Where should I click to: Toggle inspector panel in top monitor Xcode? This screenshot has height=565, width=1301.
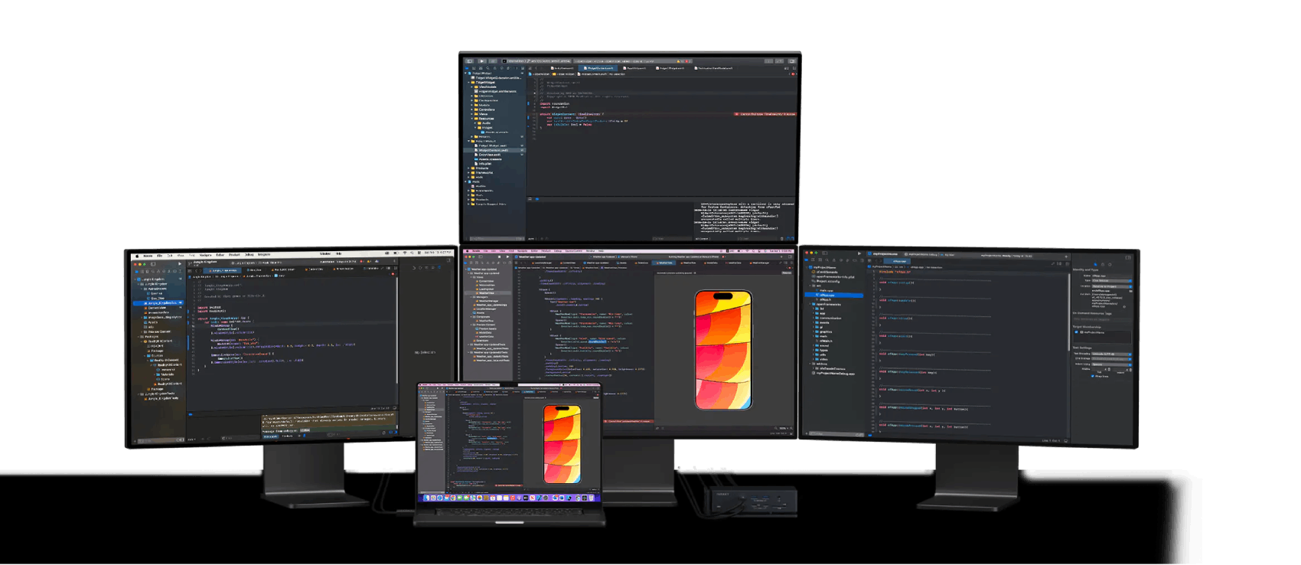(791, 61)
